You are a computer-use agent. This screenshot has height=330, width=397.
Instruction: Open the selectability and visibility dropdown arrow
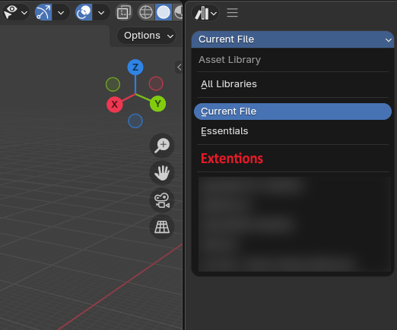(24, 12)
